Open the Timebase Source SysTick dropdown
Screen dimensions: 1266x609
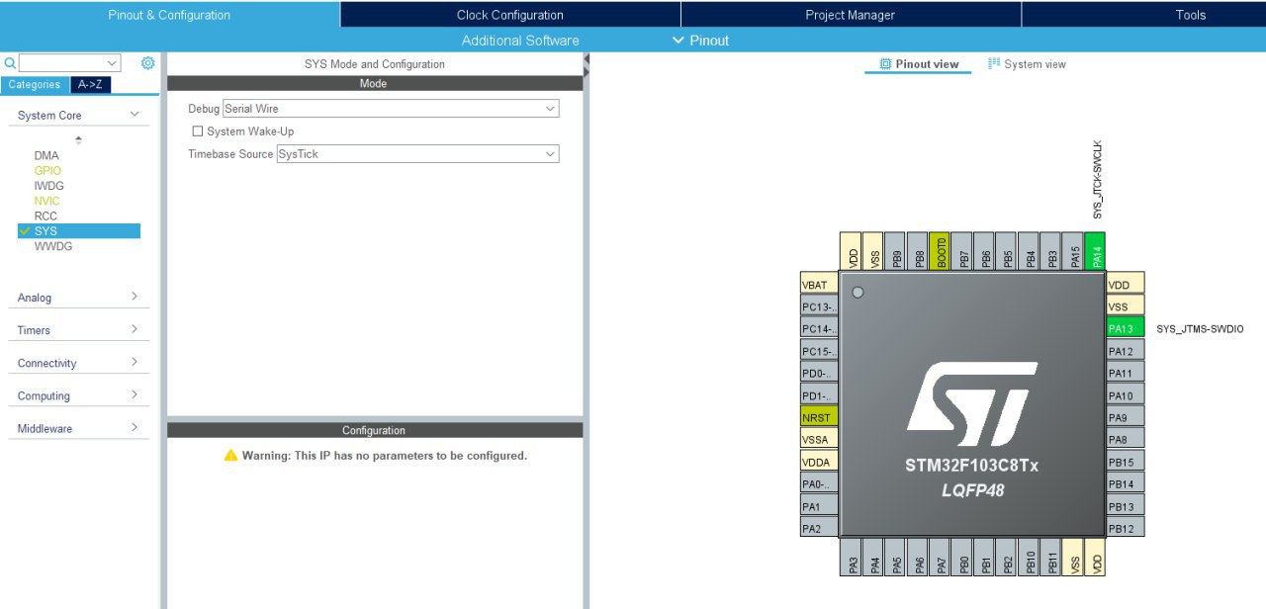point(417,154)
